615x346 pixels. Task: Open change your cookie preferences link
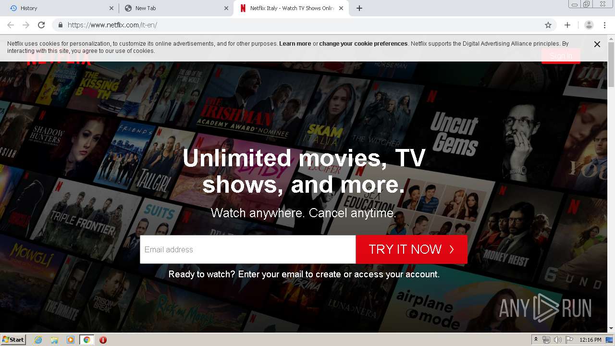[363, 43]
